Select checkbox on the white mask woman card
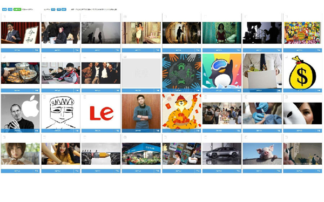 tap(286, 97)
